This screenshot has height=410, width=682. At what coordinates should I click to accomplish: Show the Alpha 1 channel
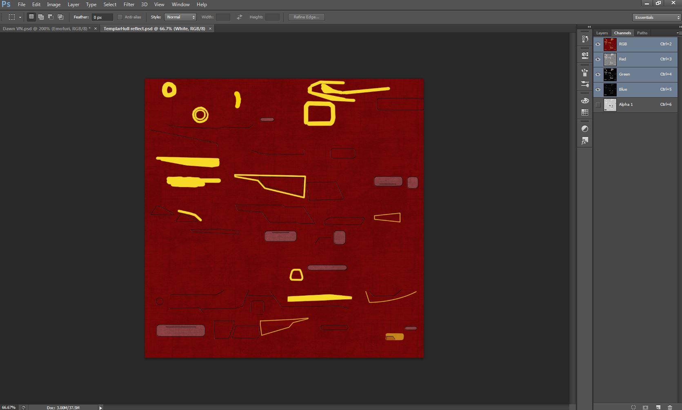coord(598,105)
